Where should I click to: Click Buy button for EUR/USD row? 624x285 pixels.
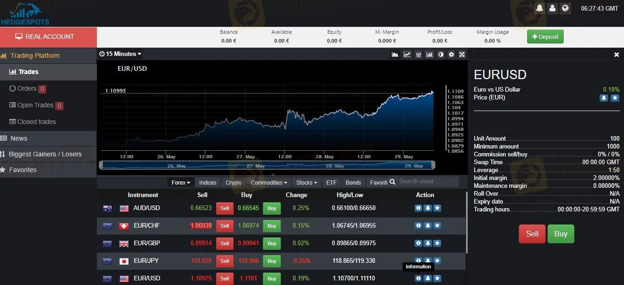point(272,279)
